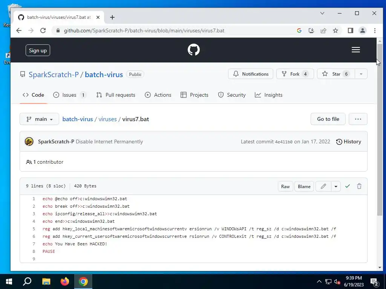The image size is (386, 289).
Task: Open taskbar search magnifier
Action: coord(27,281)
